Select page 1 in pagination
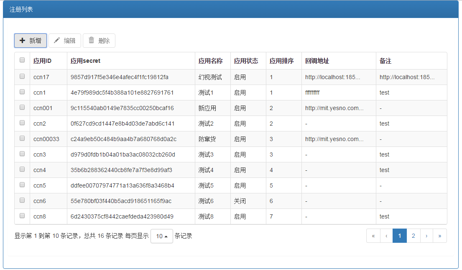Image resolution: width=462 pixels, height=270 pixels. pos(400,236)
